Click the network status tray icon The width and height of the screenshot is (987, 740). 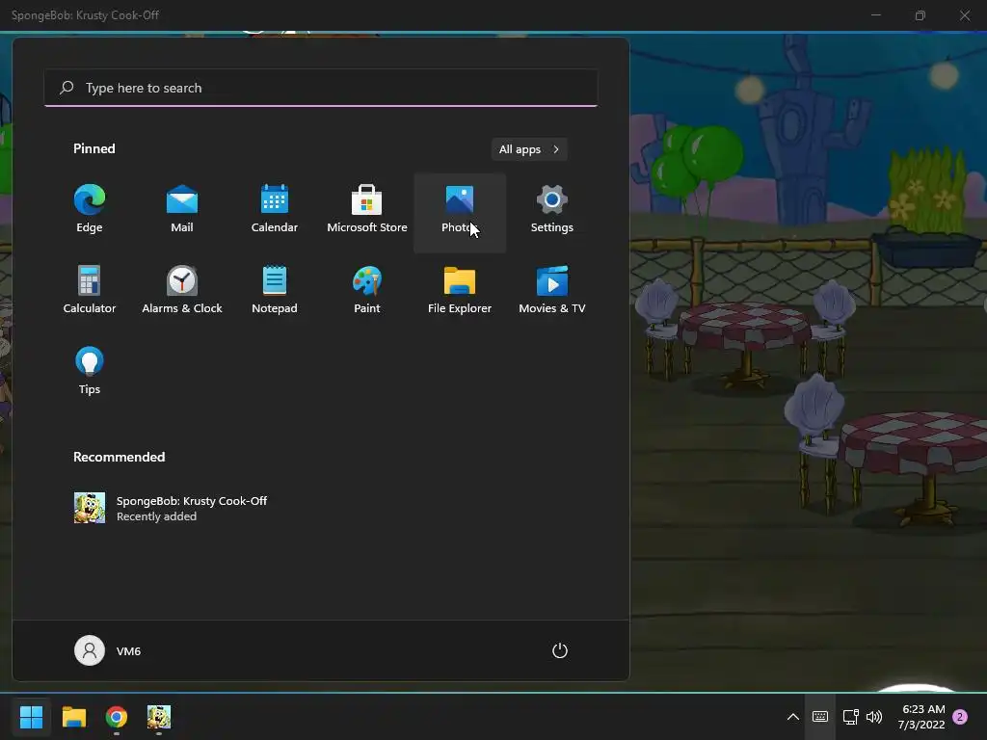(850, 717)
